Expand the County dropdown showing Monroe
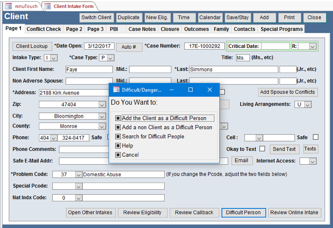 coord(102,126)
